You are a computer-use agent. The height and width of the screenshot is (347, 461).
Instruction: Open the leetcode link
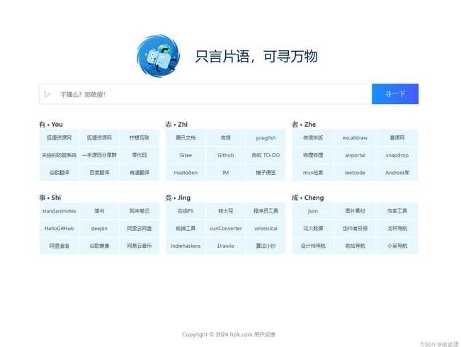point(355,172)
